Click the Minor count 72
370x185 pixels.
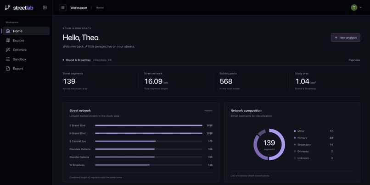(331, 131)
